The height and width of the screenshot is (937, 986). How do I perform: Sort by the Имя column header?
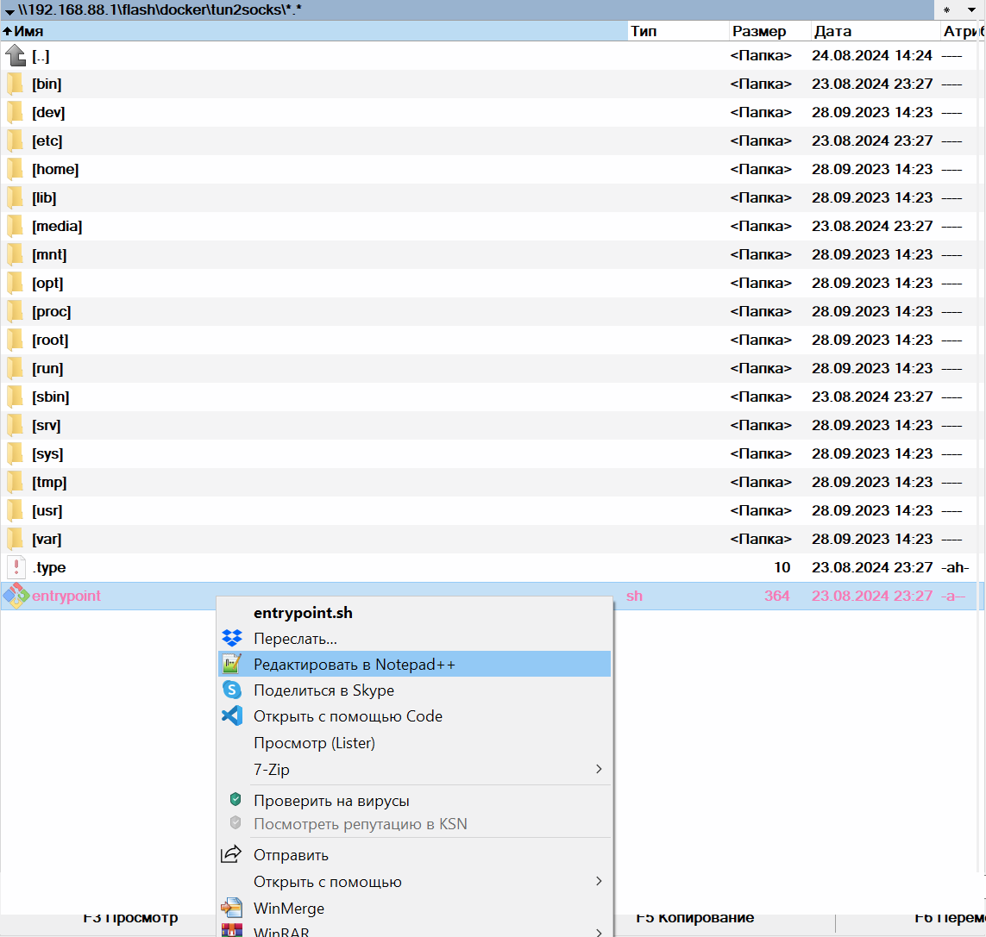[x=314, y=31]
